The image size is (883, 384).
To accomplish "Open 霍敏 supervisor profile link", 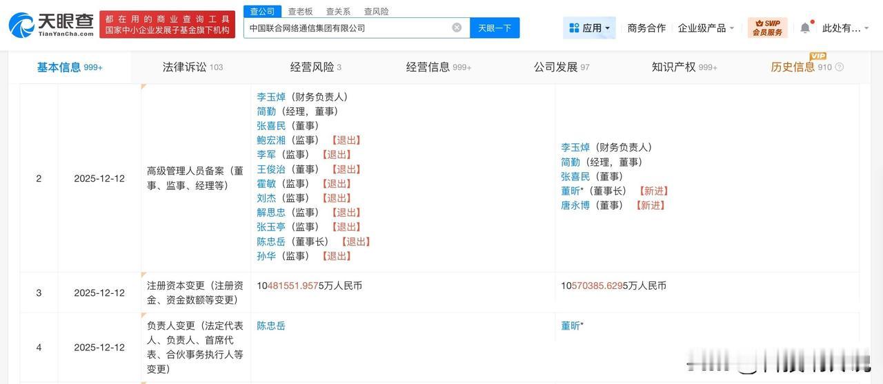I will (266, 184).
